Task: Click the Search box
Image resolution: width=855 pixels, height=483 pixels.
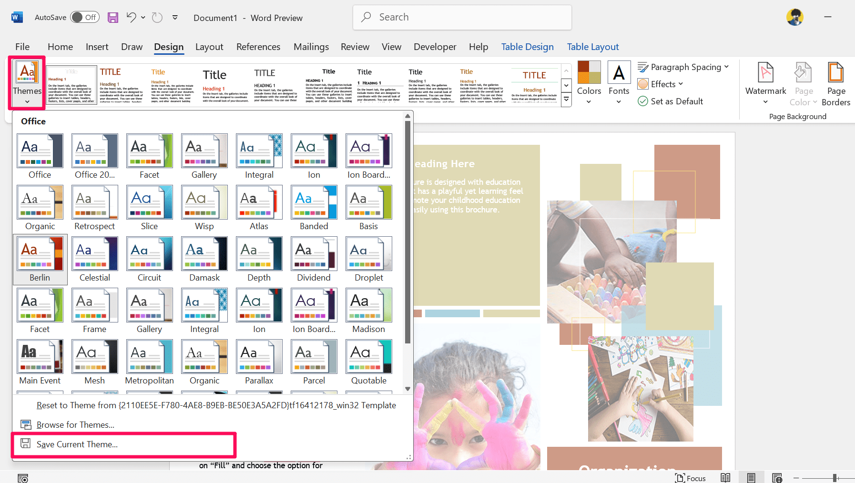Action: tap(462, 17)
